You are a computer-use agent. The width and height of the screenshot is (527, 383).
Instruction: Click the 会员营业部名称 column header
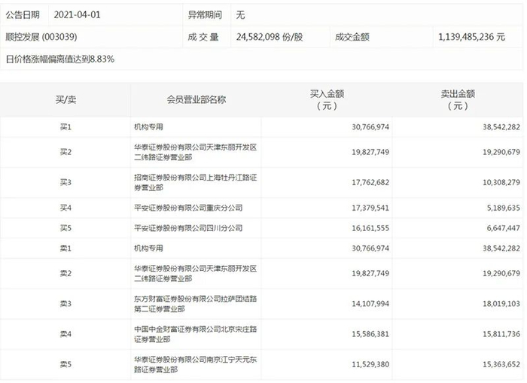coord(196,99)
